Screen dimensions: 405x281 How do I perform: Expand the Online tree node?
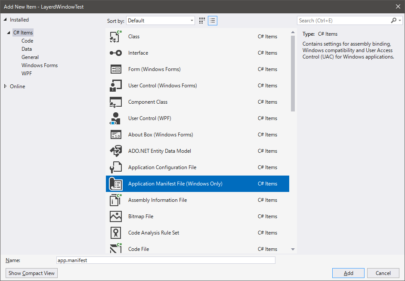tap(5, 86)
